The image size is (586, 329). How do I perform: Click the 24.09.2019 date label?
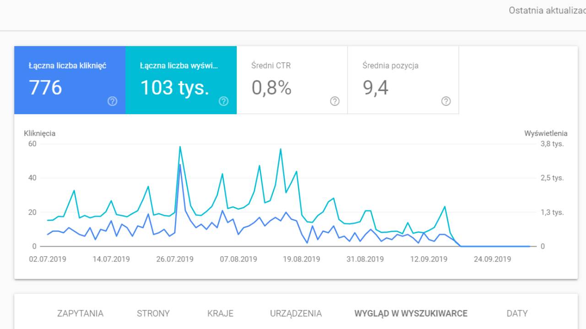click(492, 259)
